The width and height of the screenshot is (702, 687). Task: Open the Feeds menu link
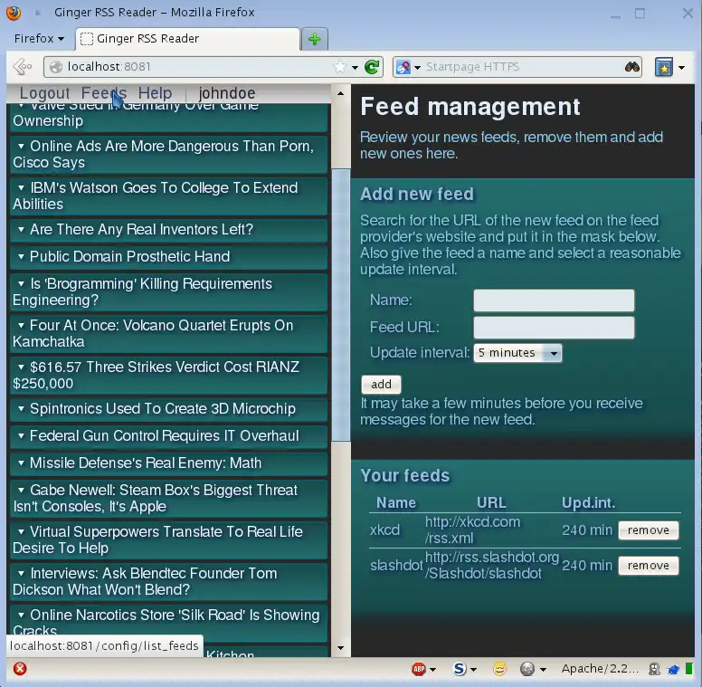coord(104,93)
